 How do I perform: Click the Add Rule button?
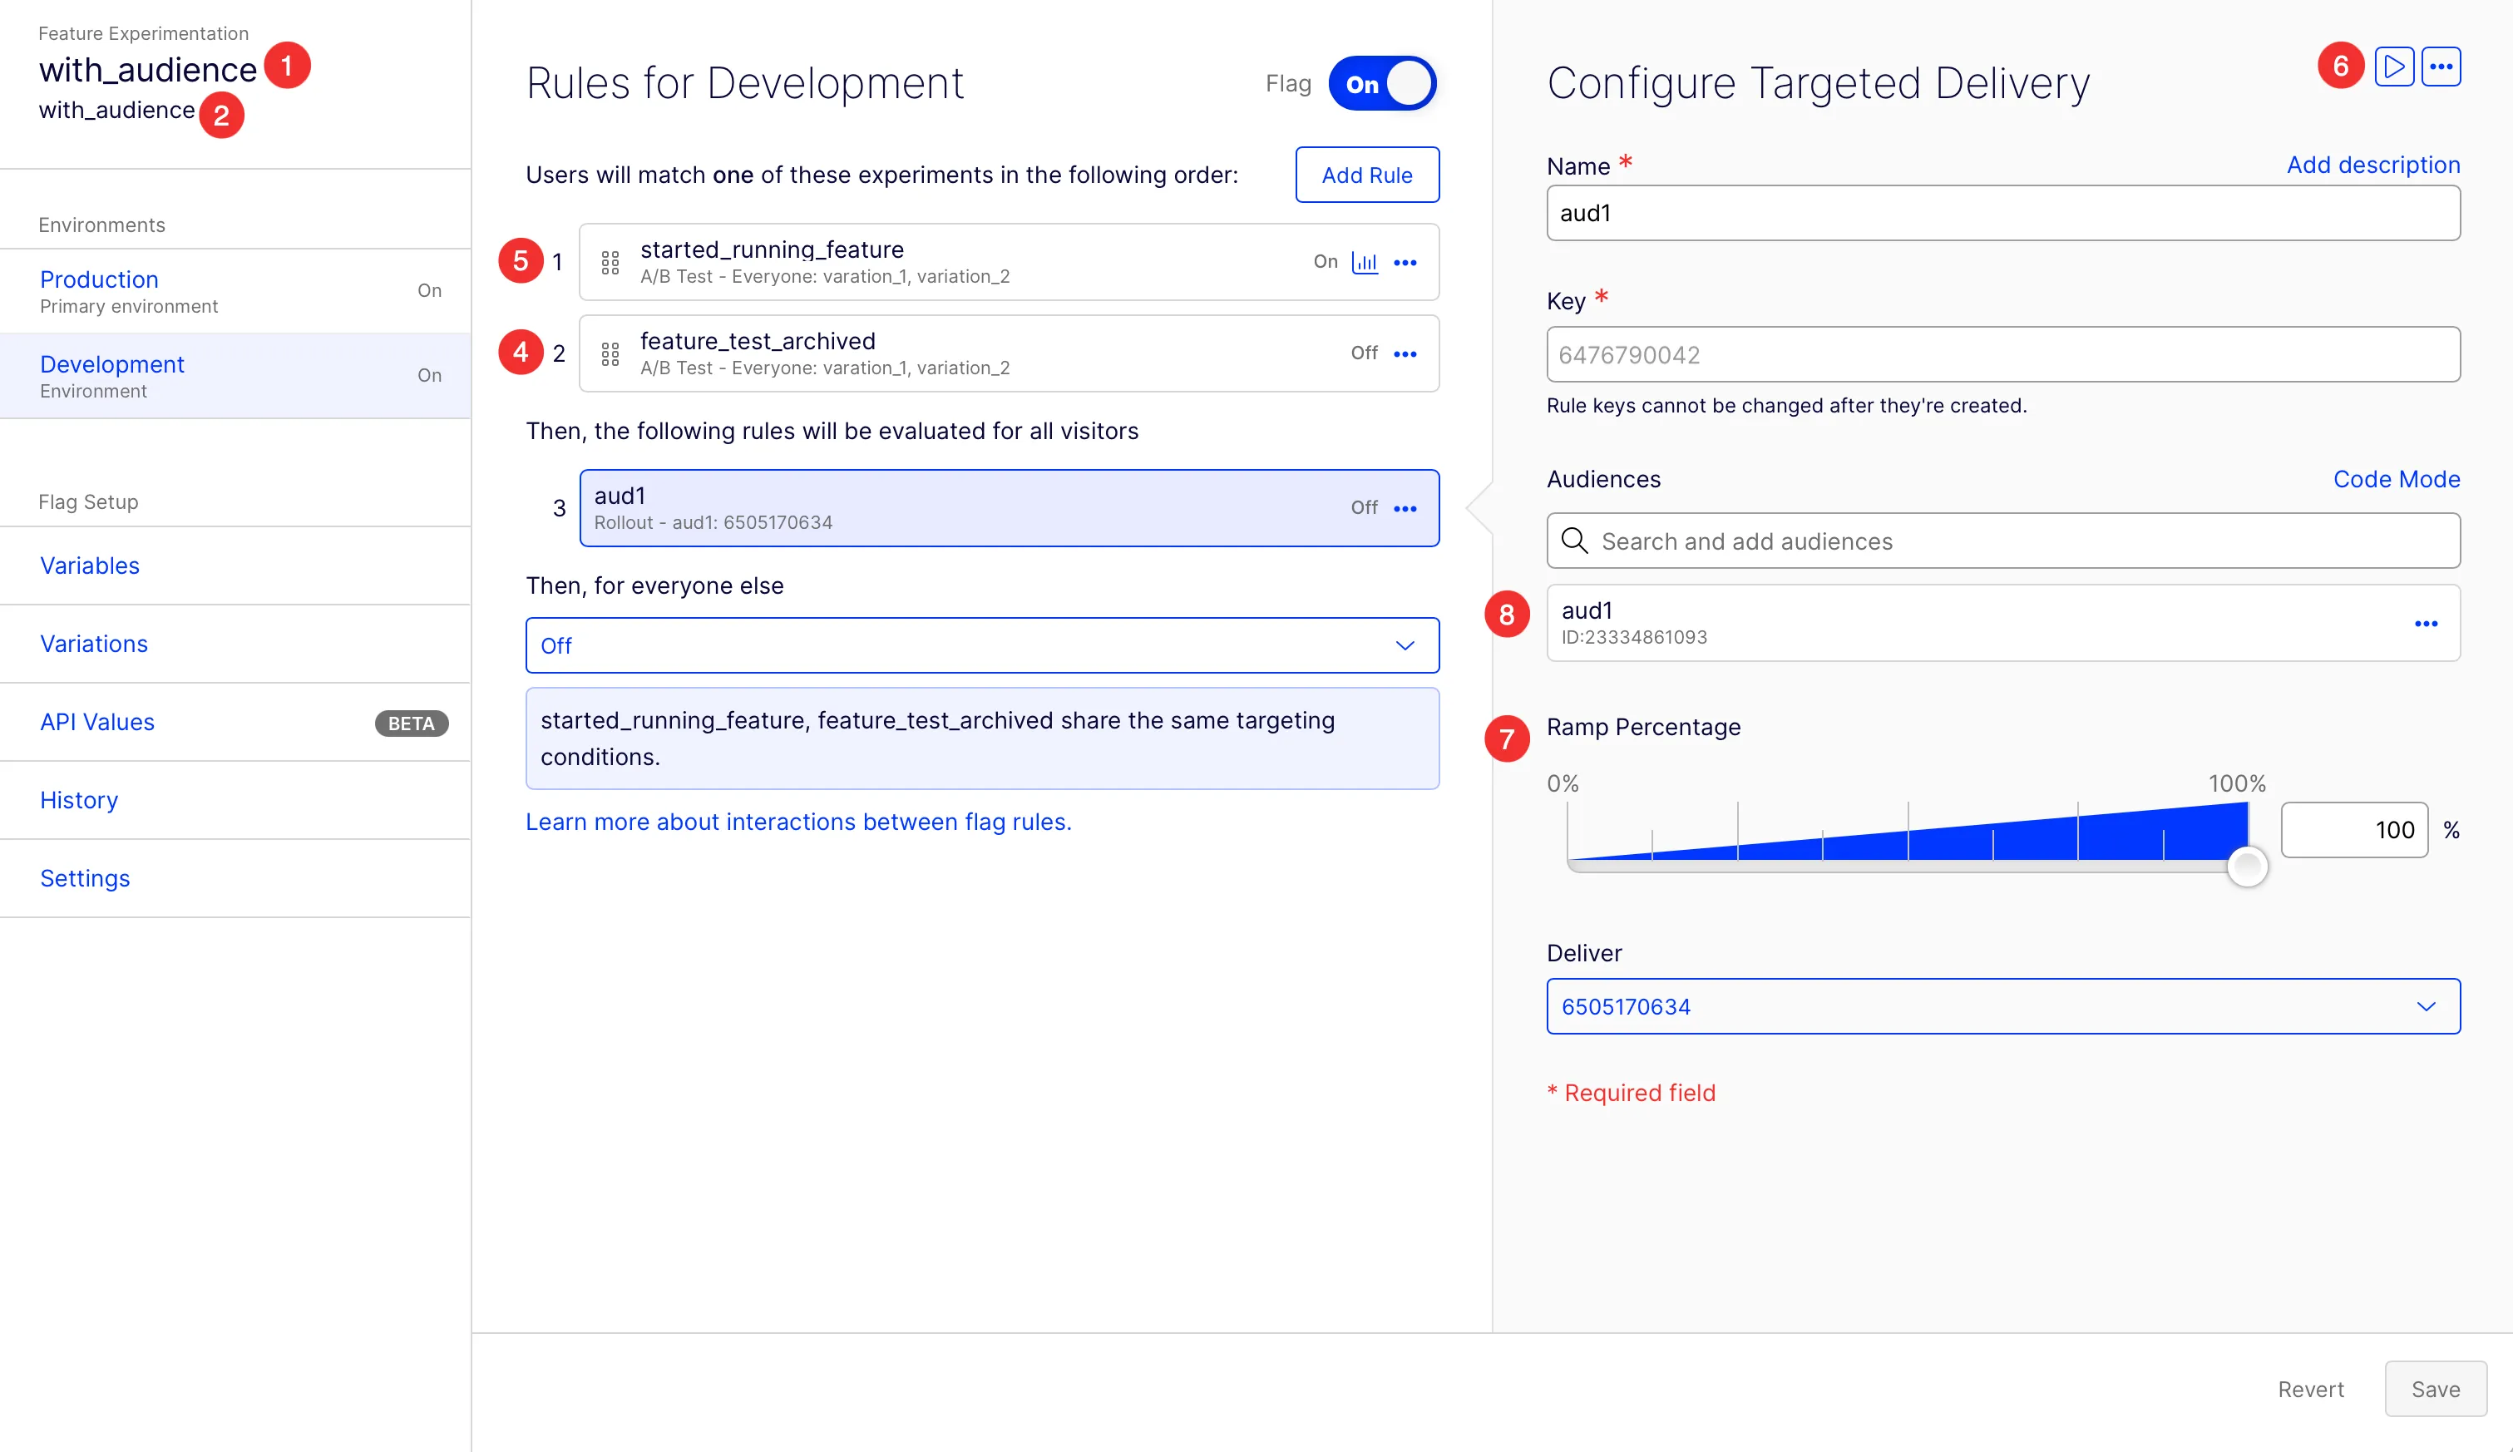point(1366,175)
